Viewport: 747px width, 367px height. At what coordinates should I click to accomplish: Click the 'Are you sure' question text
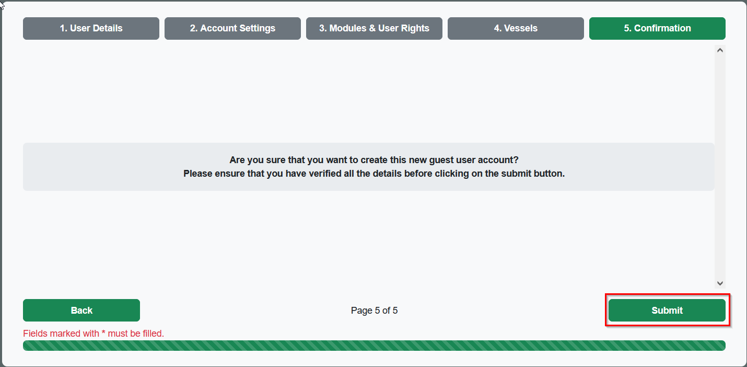(374, 160)
